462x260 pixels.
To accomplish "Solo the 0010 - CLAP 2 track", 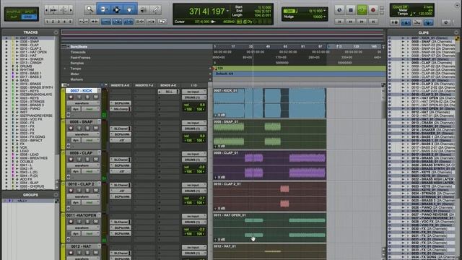I will click(x=87, y=191).
